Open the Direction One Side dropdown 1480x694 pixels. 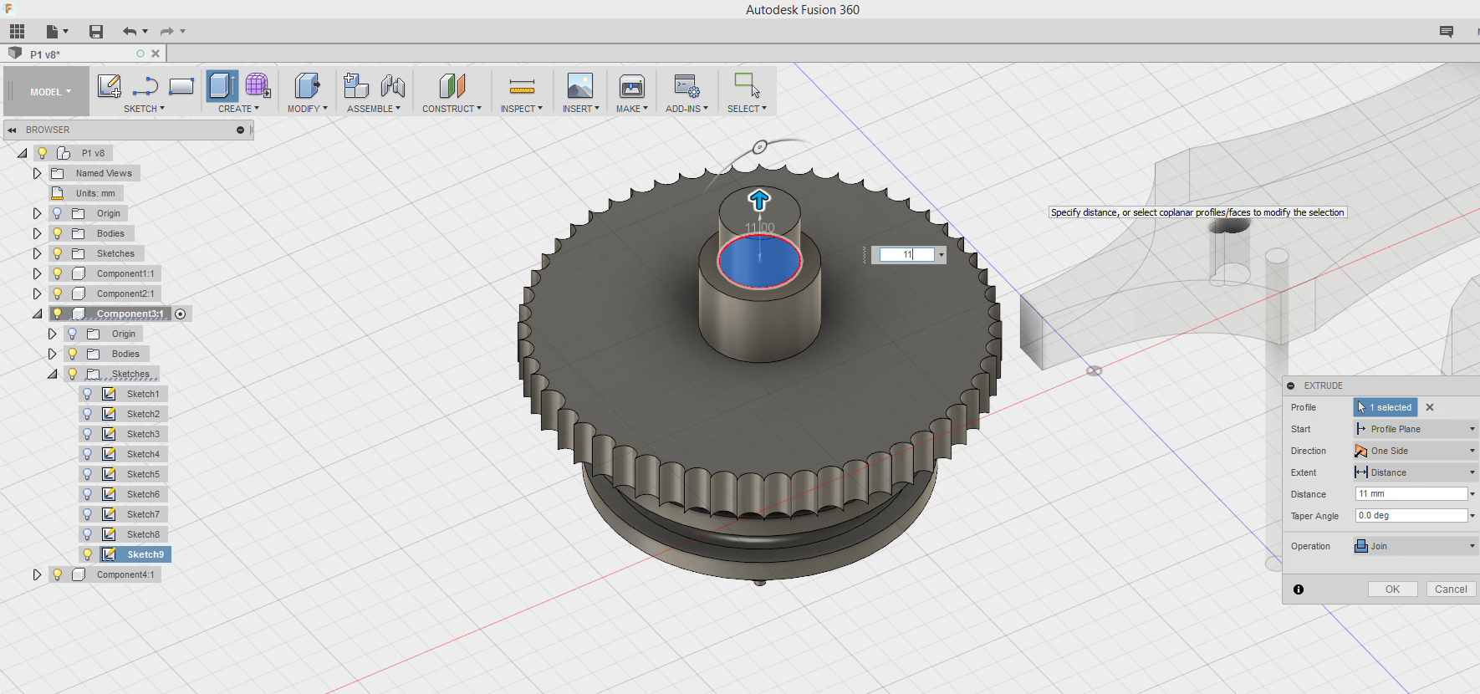click(x=1415, y=451)
